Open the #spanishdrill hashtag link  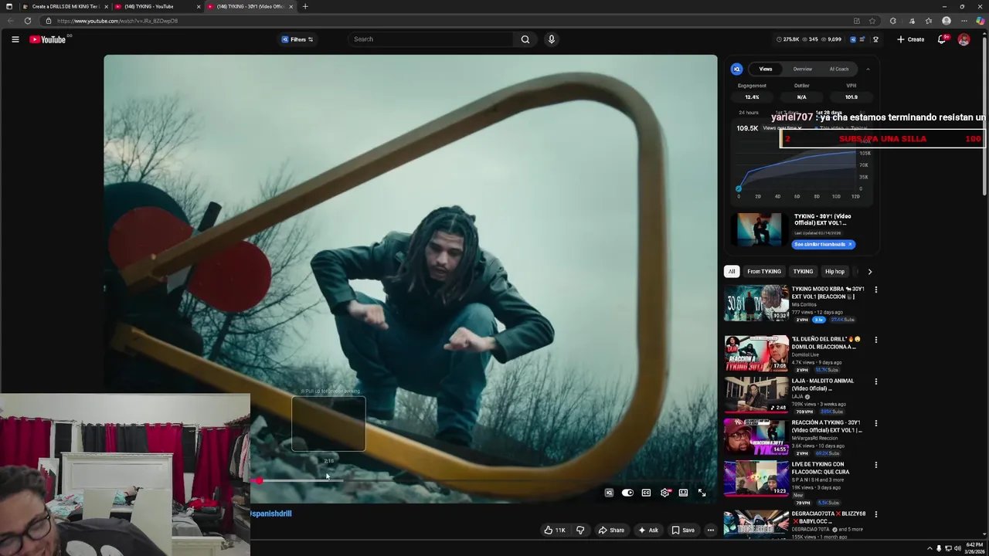click(x=271, y=514)
